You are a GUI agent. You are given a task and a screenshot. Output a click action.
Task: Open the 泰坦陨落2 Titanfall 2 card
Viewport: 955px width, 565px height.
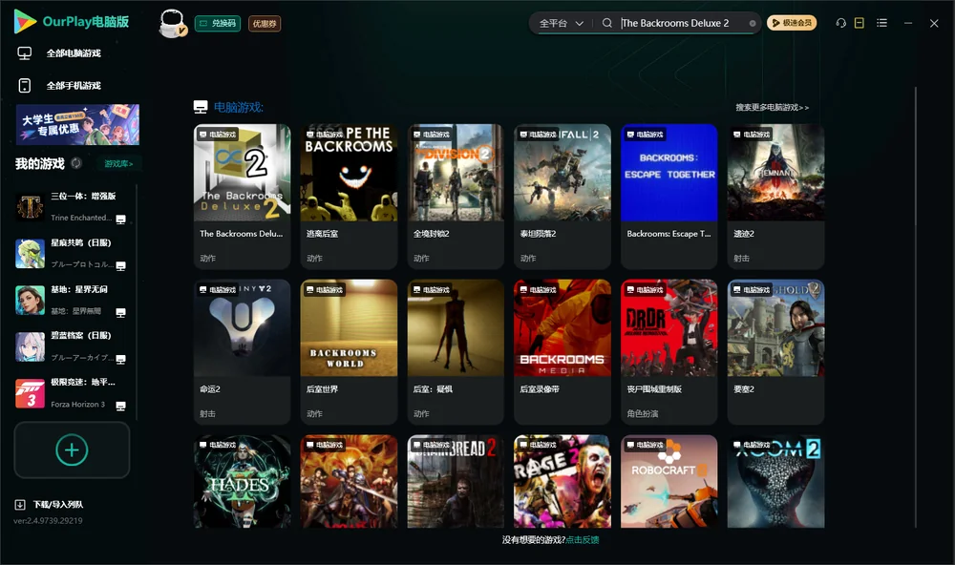(562, 196)
